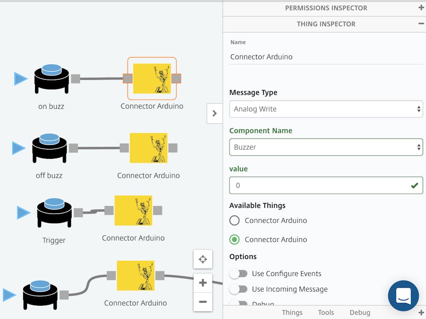Open the Message Type dropdown

tap(326, 109)
